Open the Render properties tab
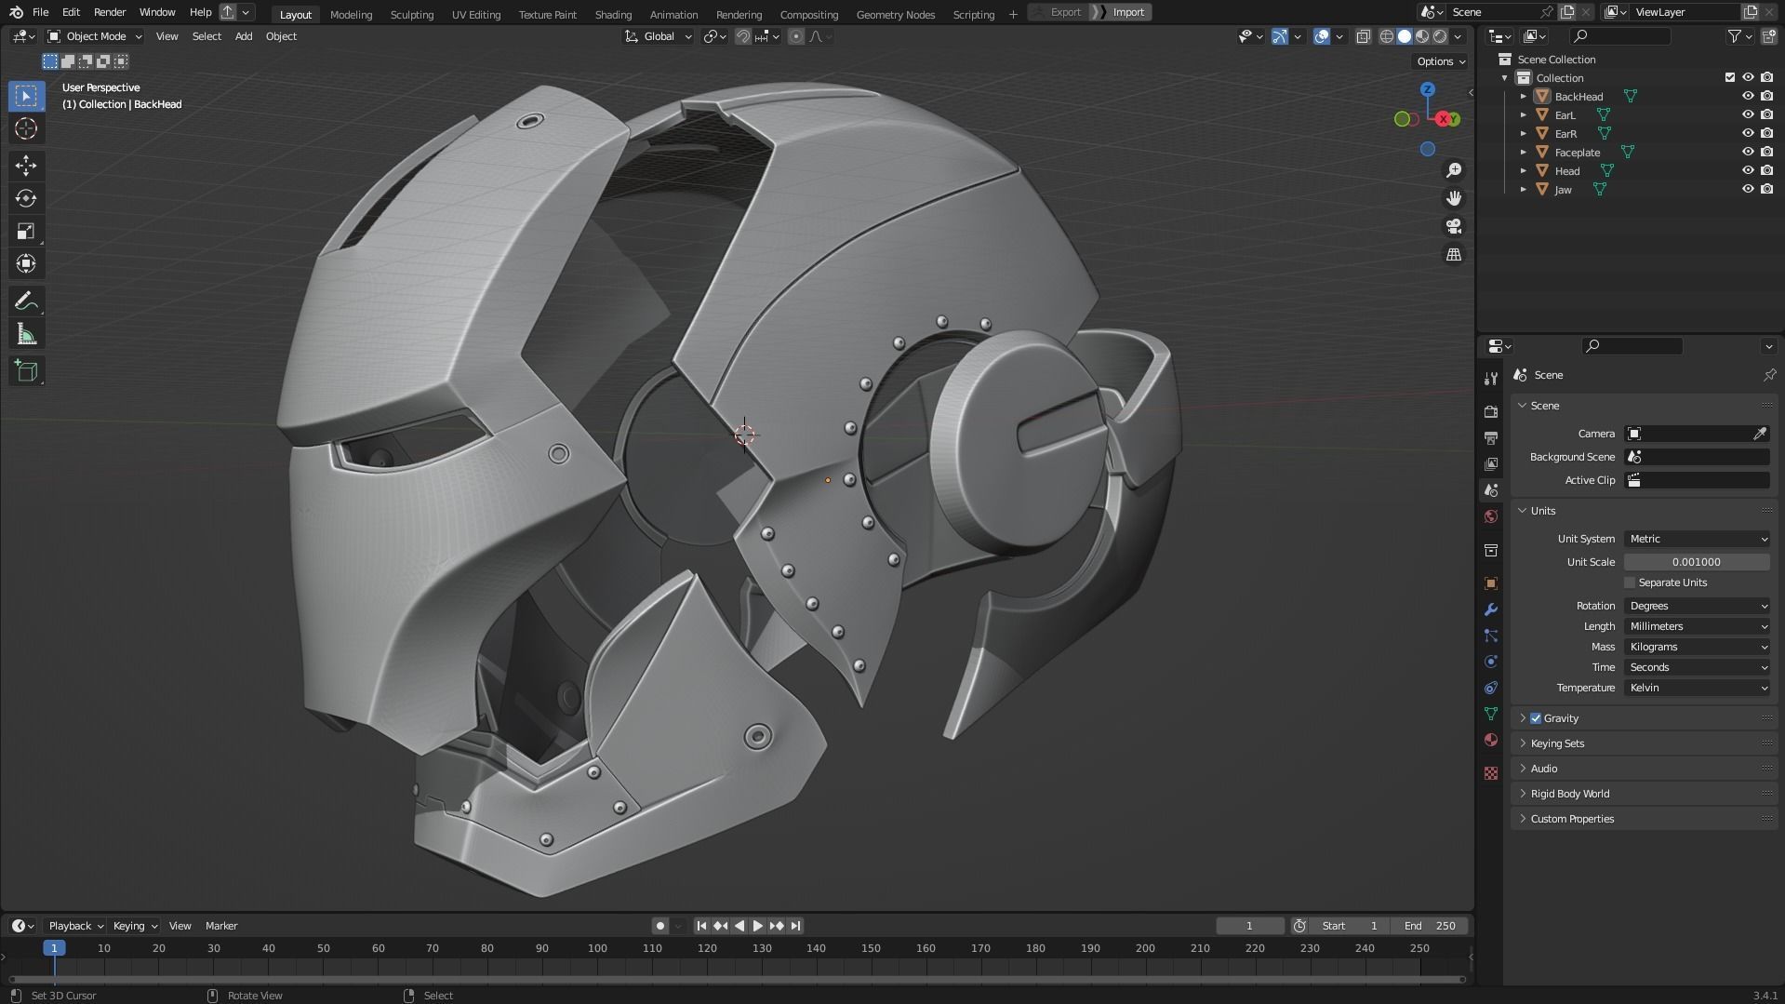 click(x=1491, y=411)
